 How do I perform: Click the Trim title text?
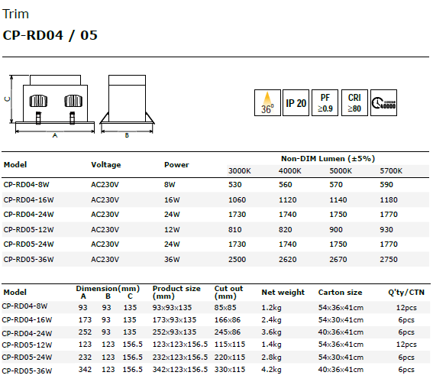coord(15,14)
